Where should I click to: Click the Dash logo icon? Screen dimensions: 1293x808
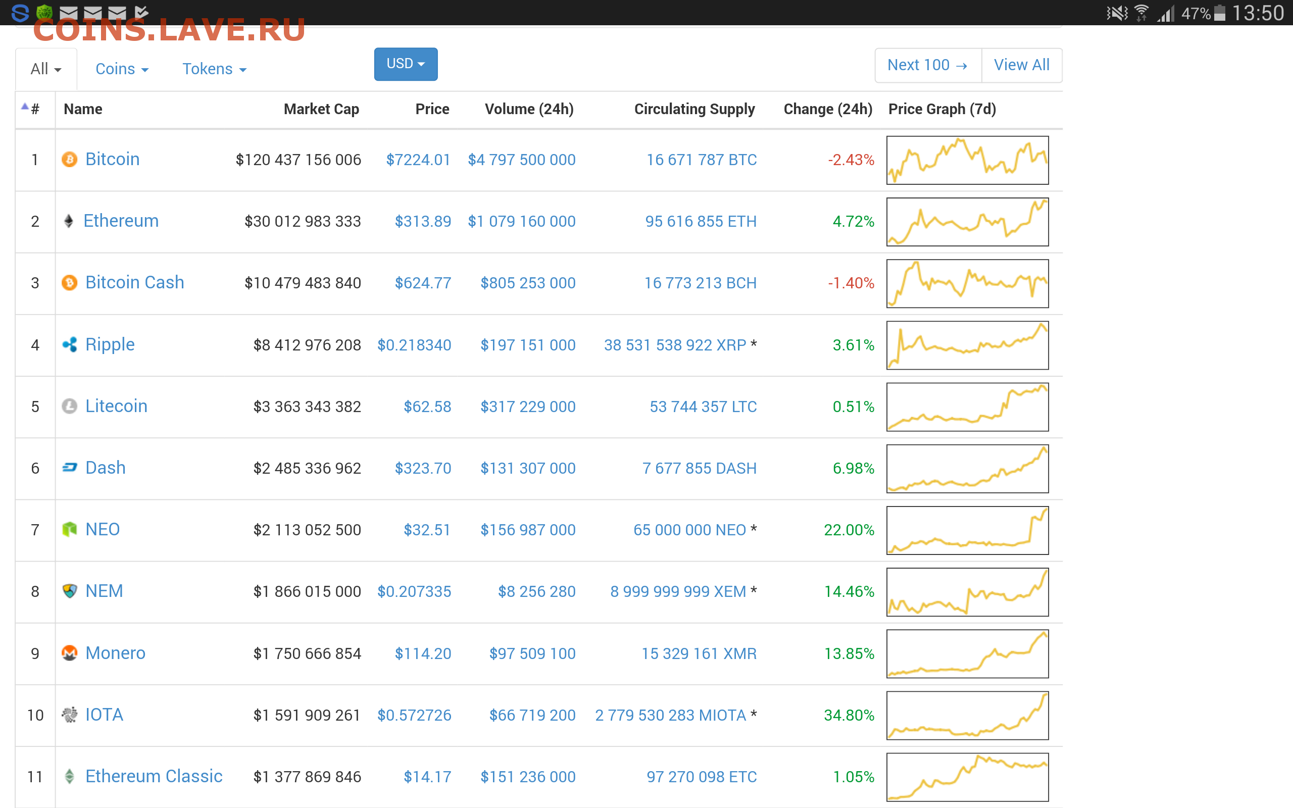70,468
